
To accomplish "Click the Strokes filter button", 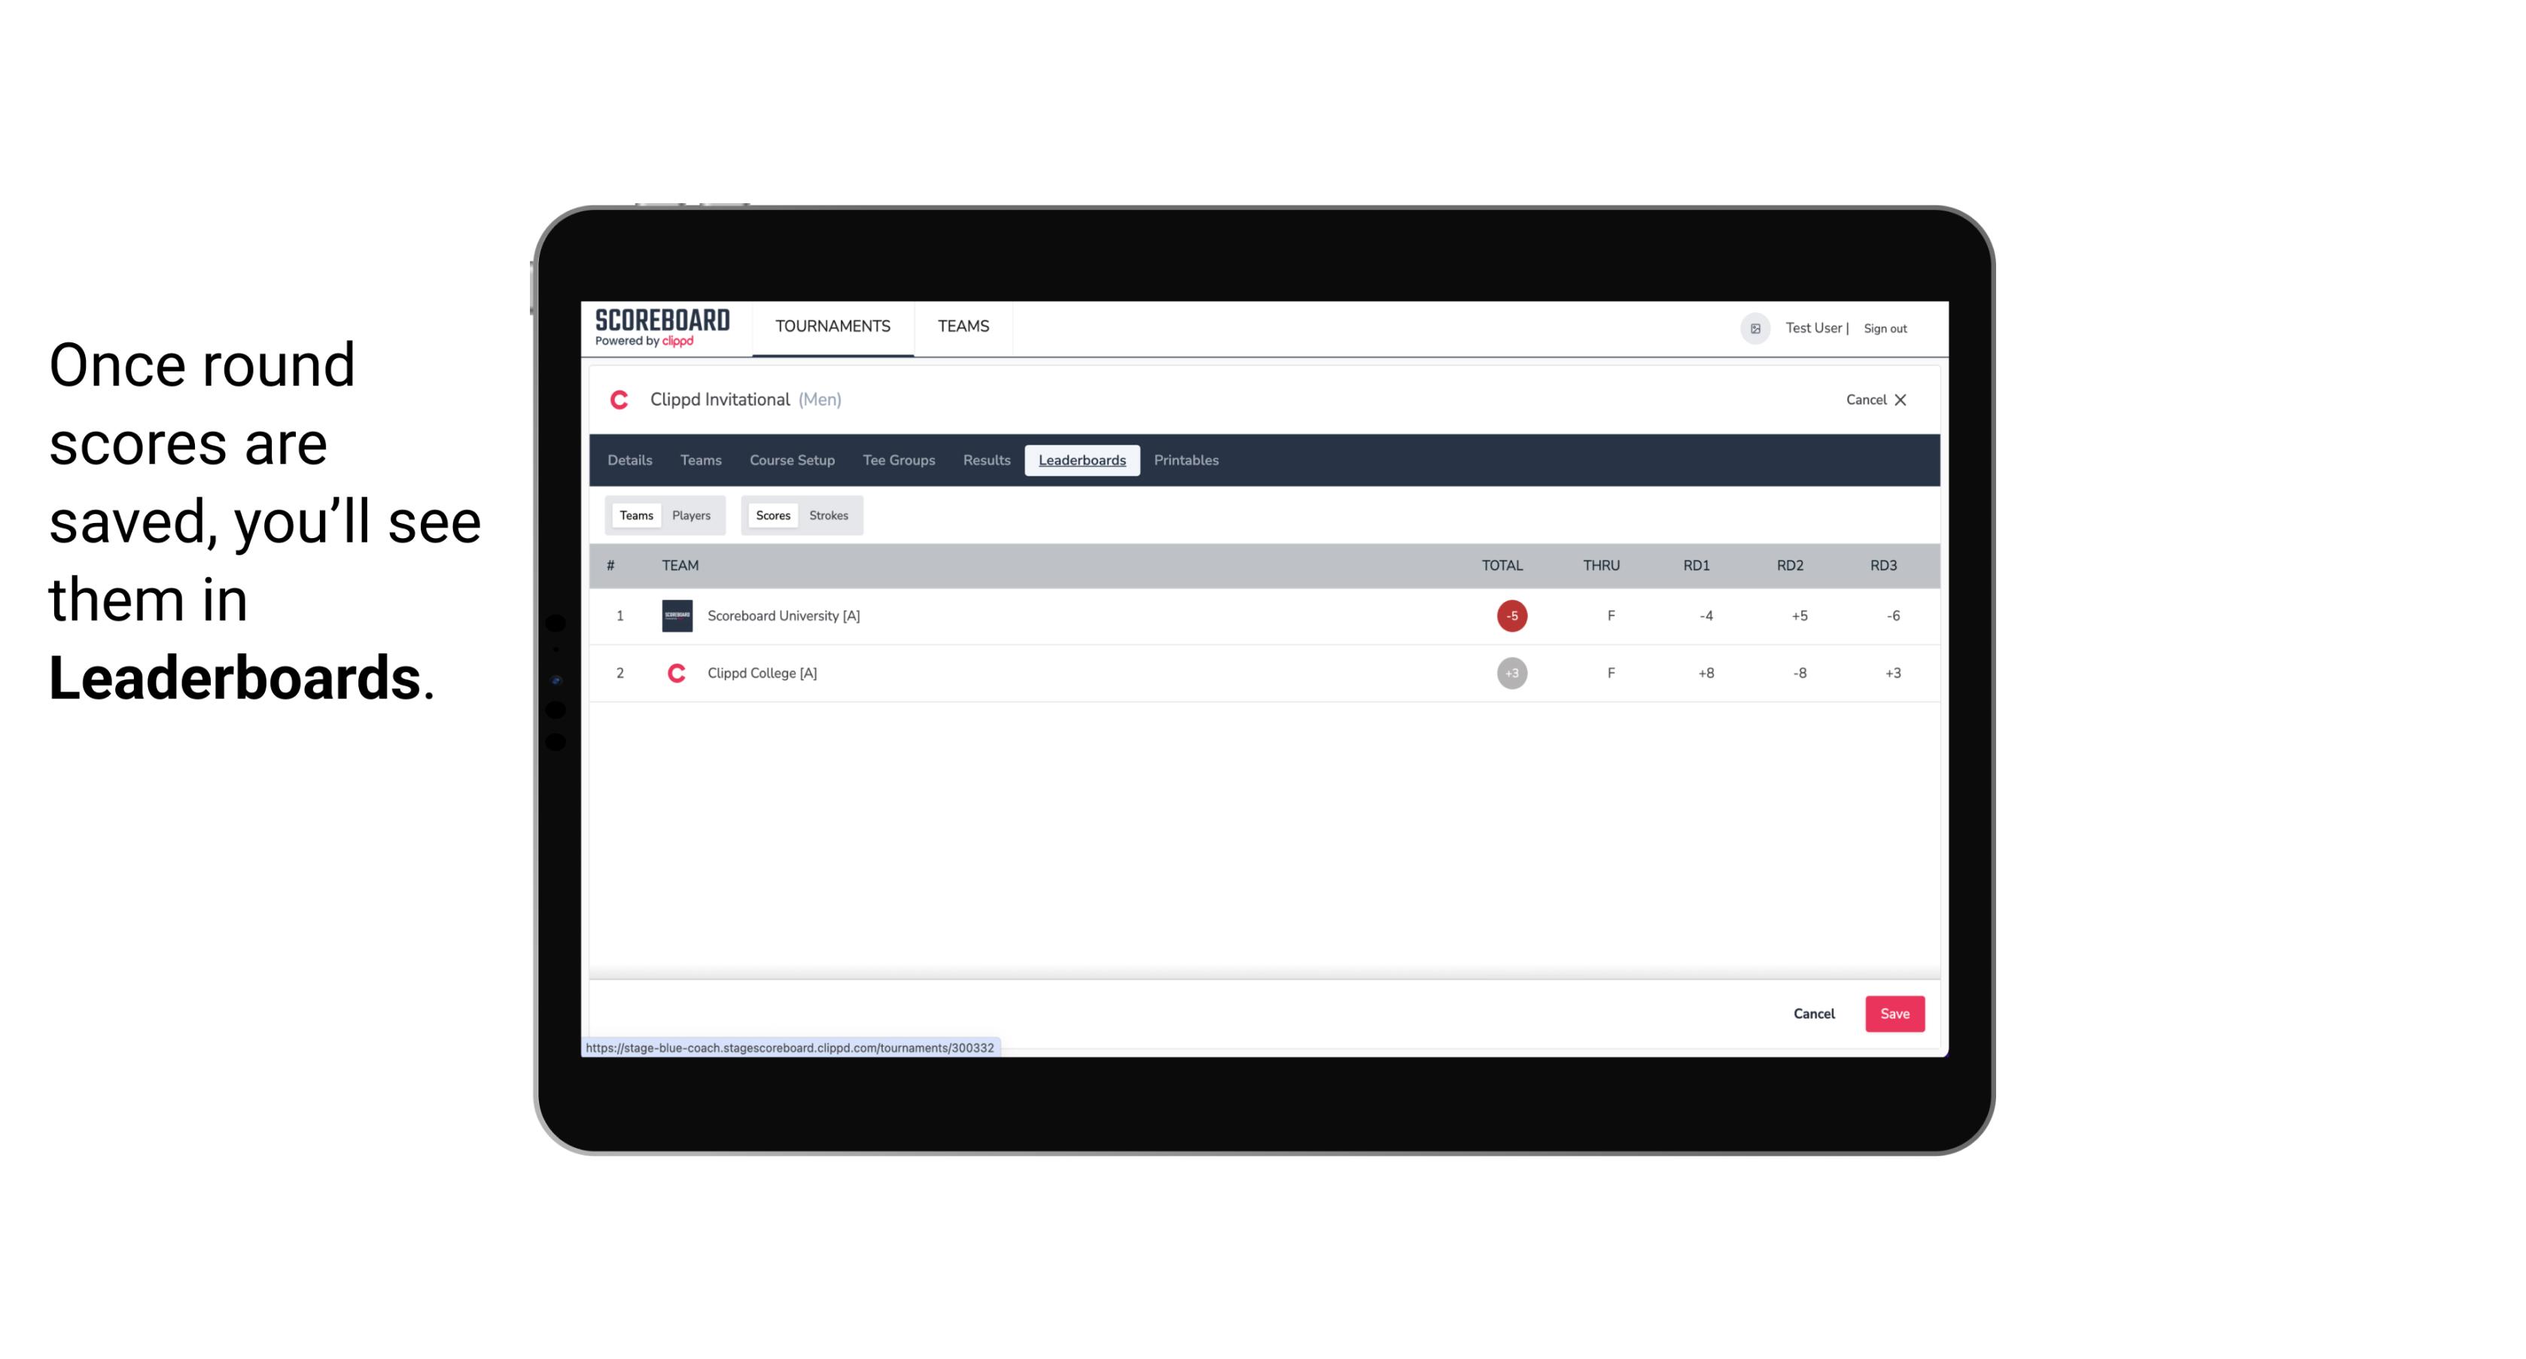I will tap(829, 515).
